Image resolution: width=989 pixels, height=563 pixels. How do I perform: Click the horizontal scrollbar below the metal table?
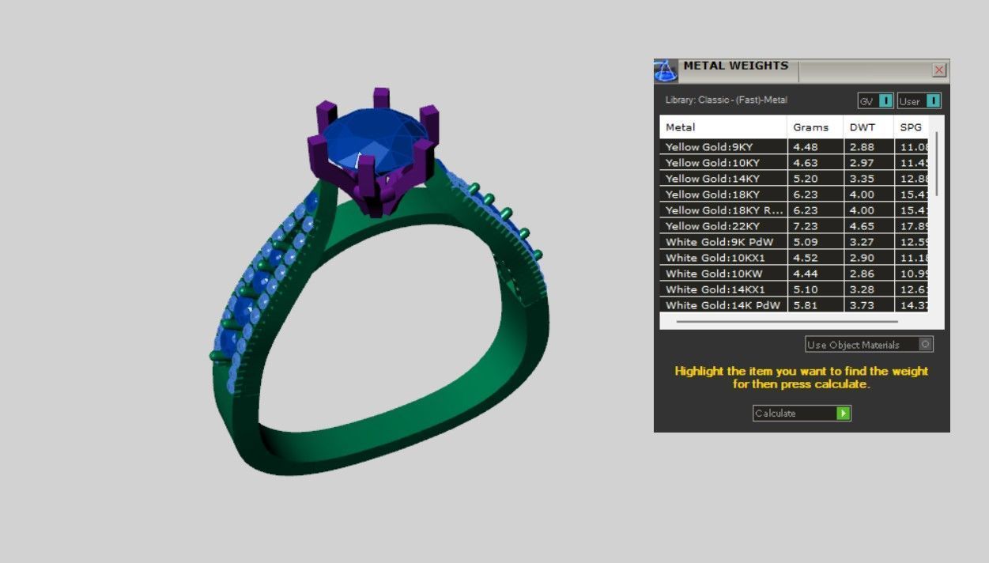click(787, 322)
